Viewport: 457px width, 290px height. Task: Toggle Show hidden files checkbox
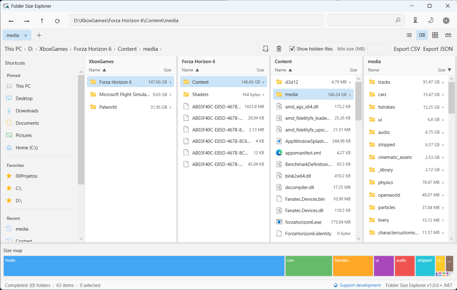pyautogui.click(x=292, y=49)
